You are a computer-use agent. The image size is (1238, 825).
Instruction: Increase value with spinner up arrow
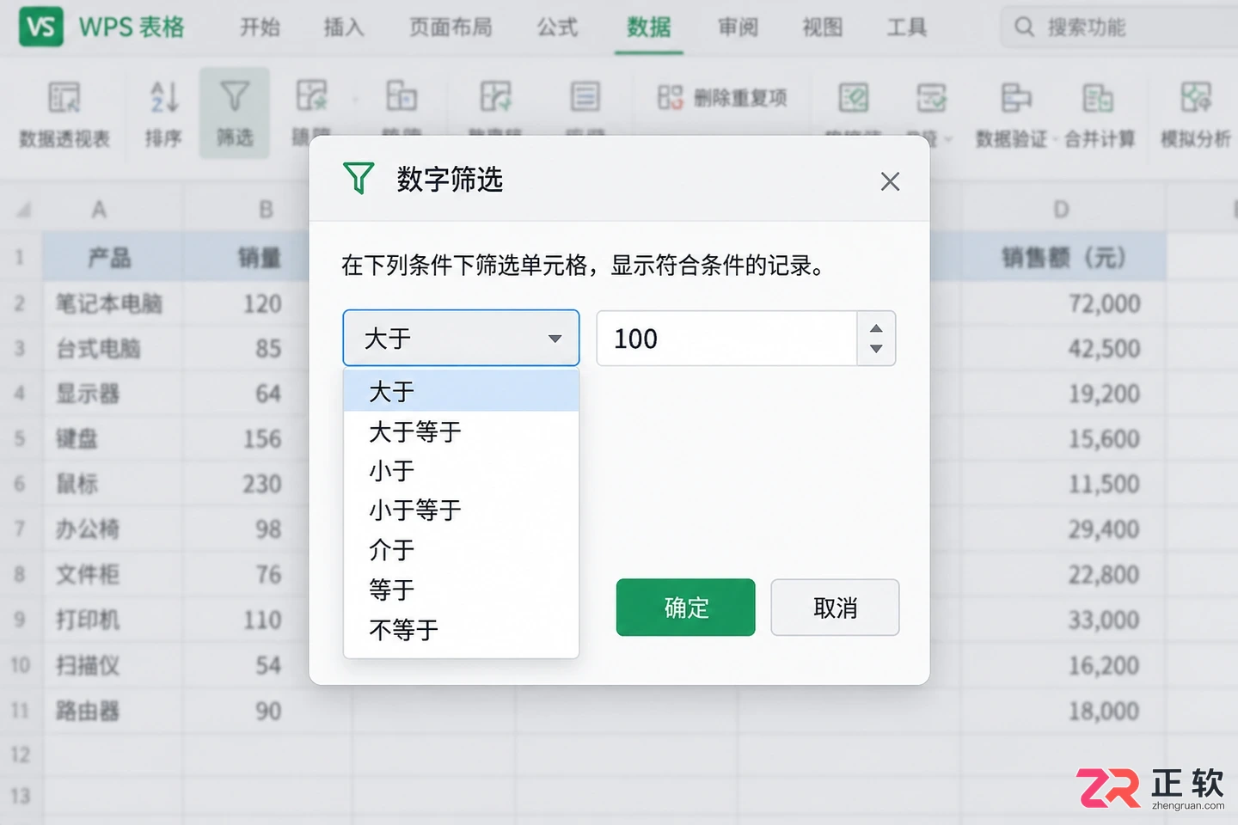click(876, 328)
